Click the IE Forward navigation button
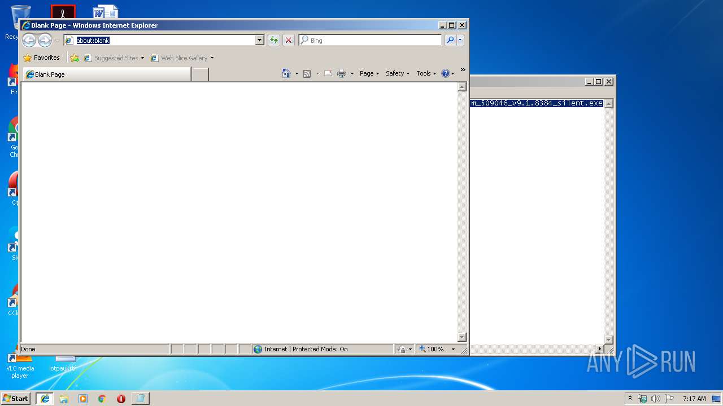The height and width of the screenshot is (406, 723). [x=45, y=40]
